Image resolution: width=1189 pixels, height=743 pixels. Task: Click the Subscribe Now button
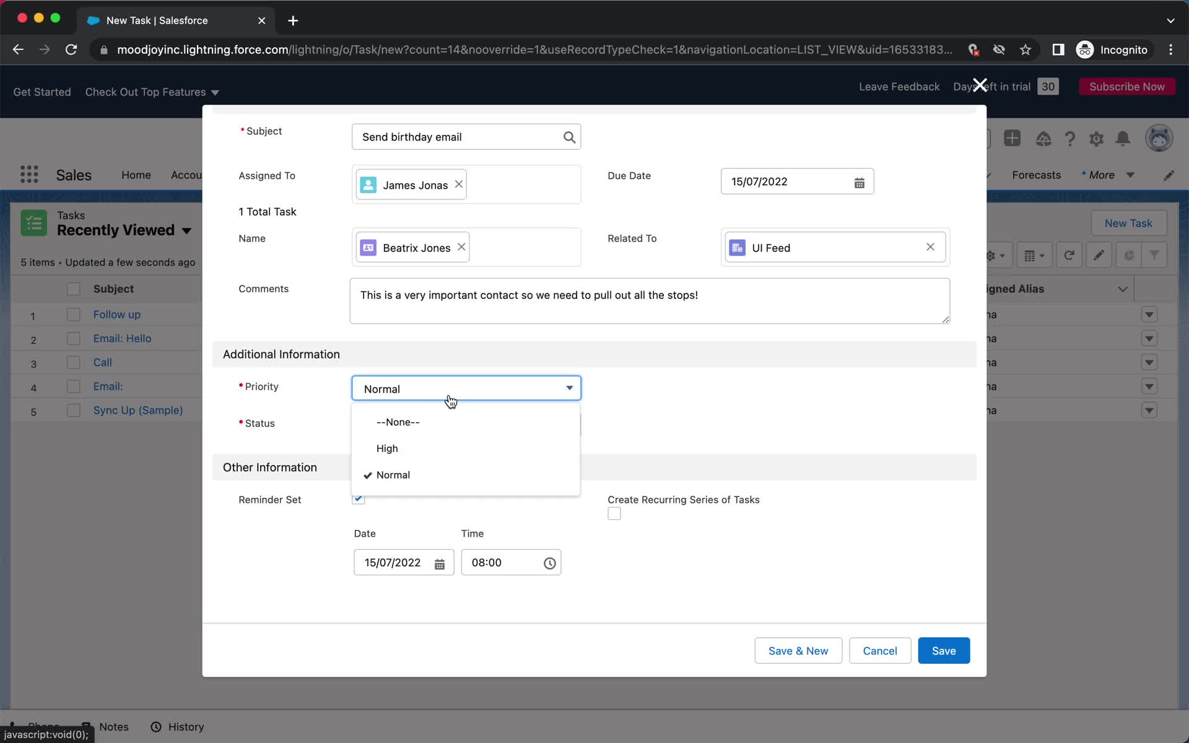pos(1126,87)
